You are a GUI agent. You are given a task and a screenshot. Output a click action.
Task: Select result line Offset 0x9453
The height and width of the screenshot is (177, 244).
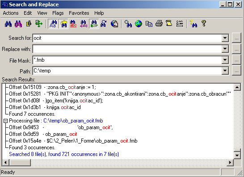coord(61,127)
